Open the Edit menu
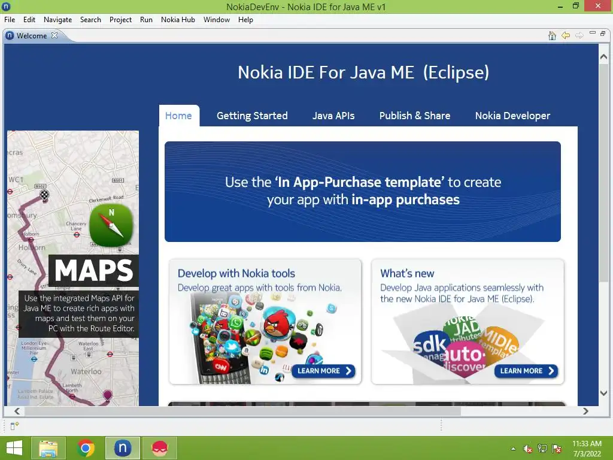613x460 pixels. click(x=29, y=20)
